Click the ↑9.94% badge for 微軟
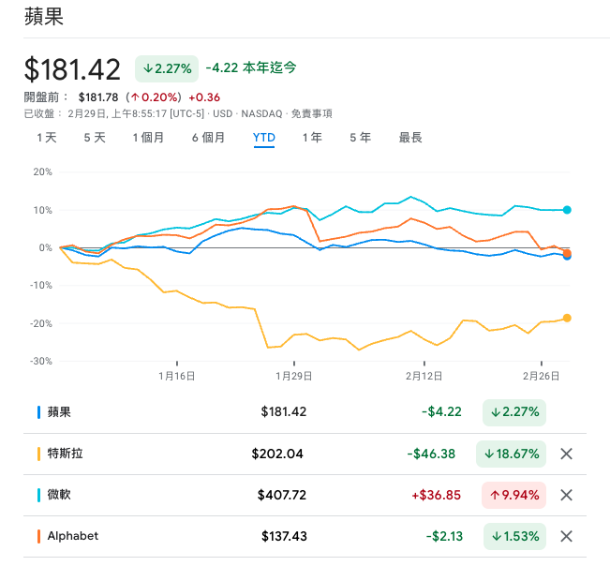610x566 pixels. (513, 495)
